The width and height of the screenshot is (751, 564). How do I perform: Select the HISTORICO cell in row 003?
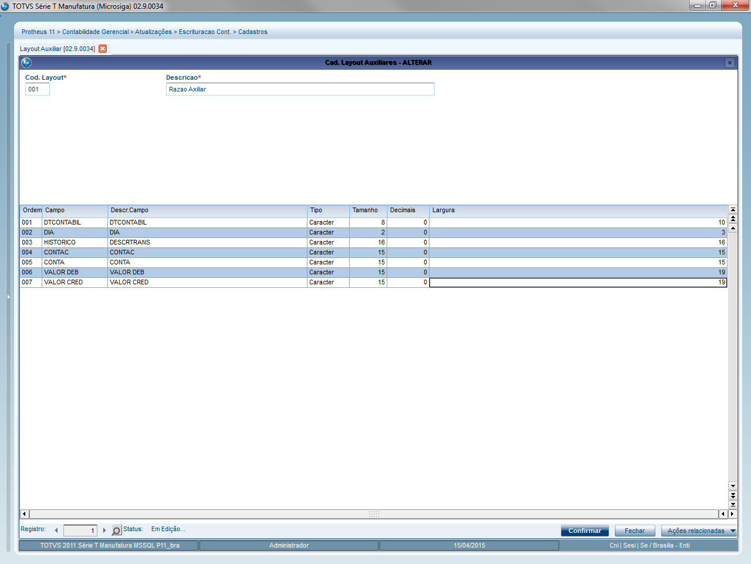pyautogui.click(x=75, y=243)
